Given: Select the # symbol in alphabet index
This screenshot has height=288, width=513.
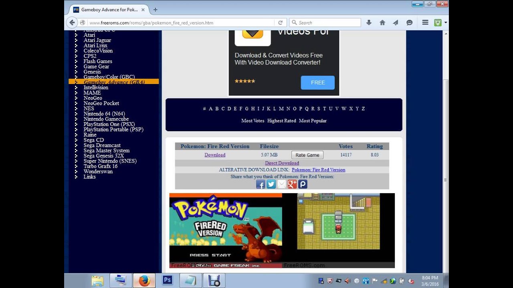Looking at the screenshot, I should 204,109.
